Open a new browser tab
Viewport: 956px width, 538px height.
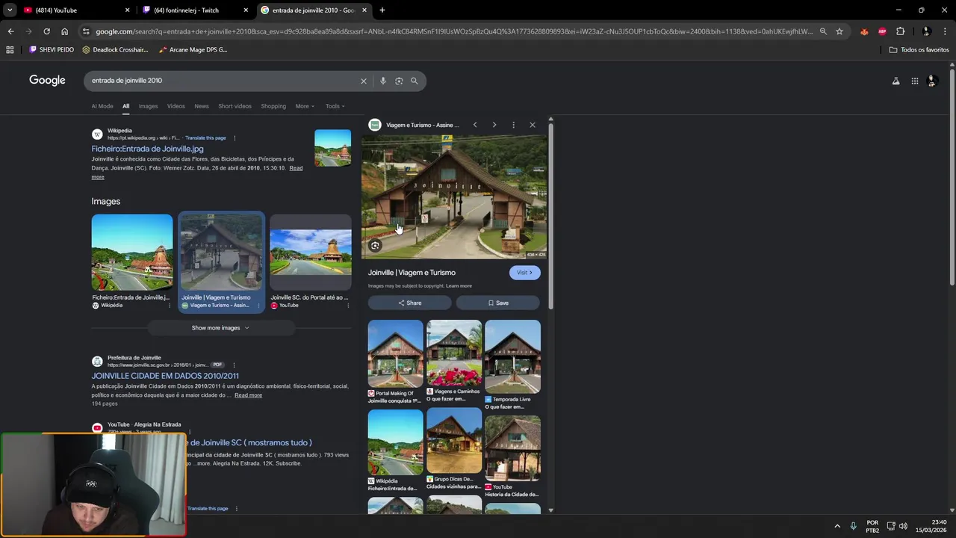382,10
